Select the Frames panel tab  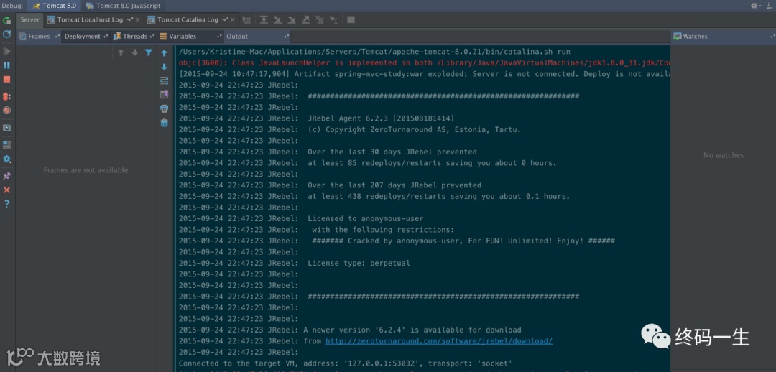39,36
